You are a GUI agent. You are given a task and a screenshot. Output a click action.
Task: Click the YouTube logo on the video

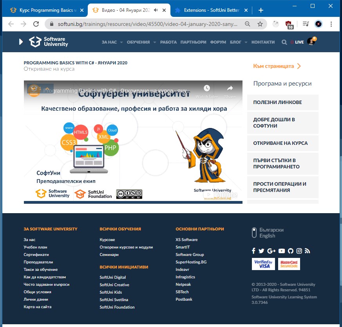tap(220, 195)
